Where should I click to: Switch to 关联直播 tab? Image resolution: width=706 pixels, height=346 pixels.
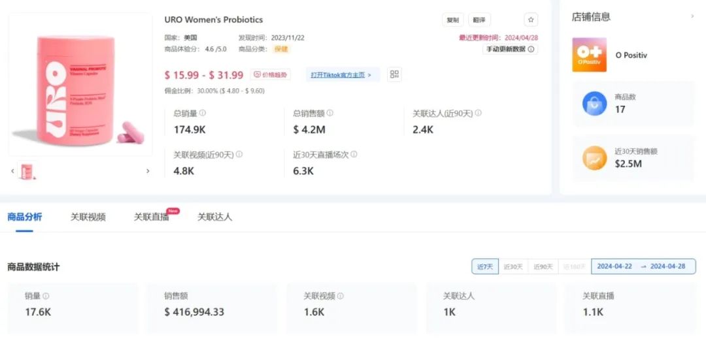tap(151, 217)
